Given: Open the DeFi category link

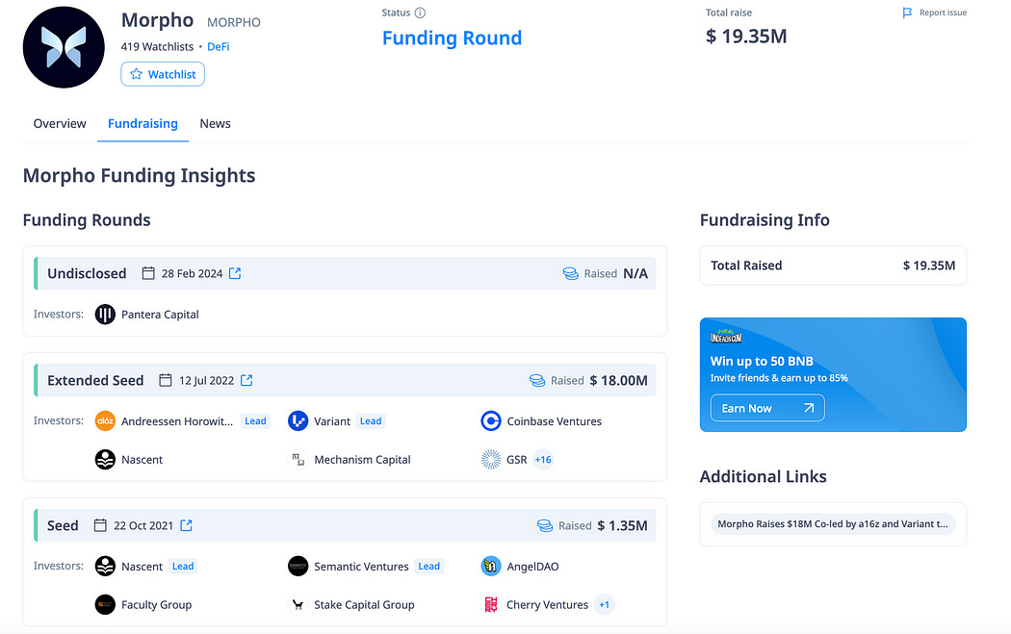Looking at the screenshot, I should 218,46.
